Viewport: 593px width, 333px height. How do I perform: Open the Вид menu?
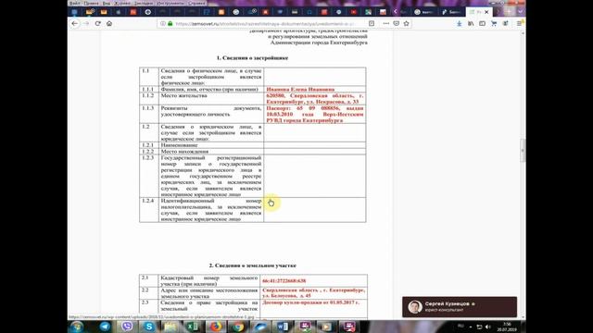[107, 3]
